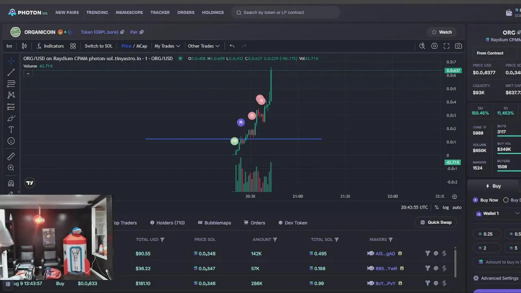
Task: Switch chart pricing to SOL
Action: coord(99,46)
